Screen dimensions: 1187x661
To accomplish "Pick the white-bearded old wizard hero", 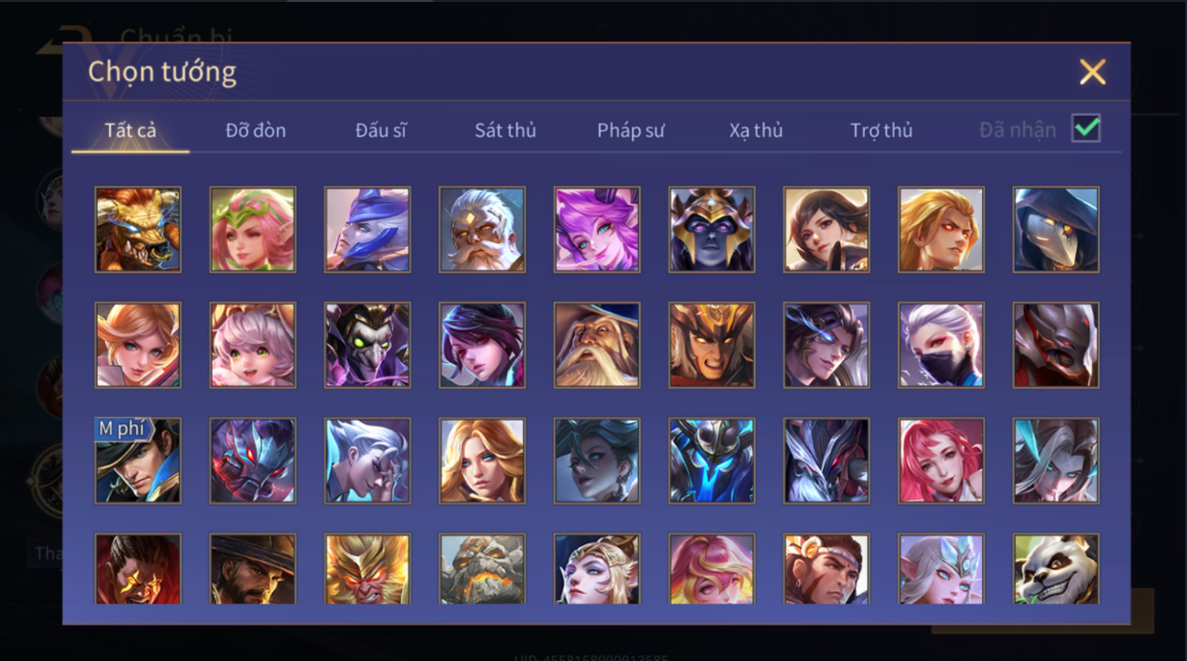I will 597,345.
